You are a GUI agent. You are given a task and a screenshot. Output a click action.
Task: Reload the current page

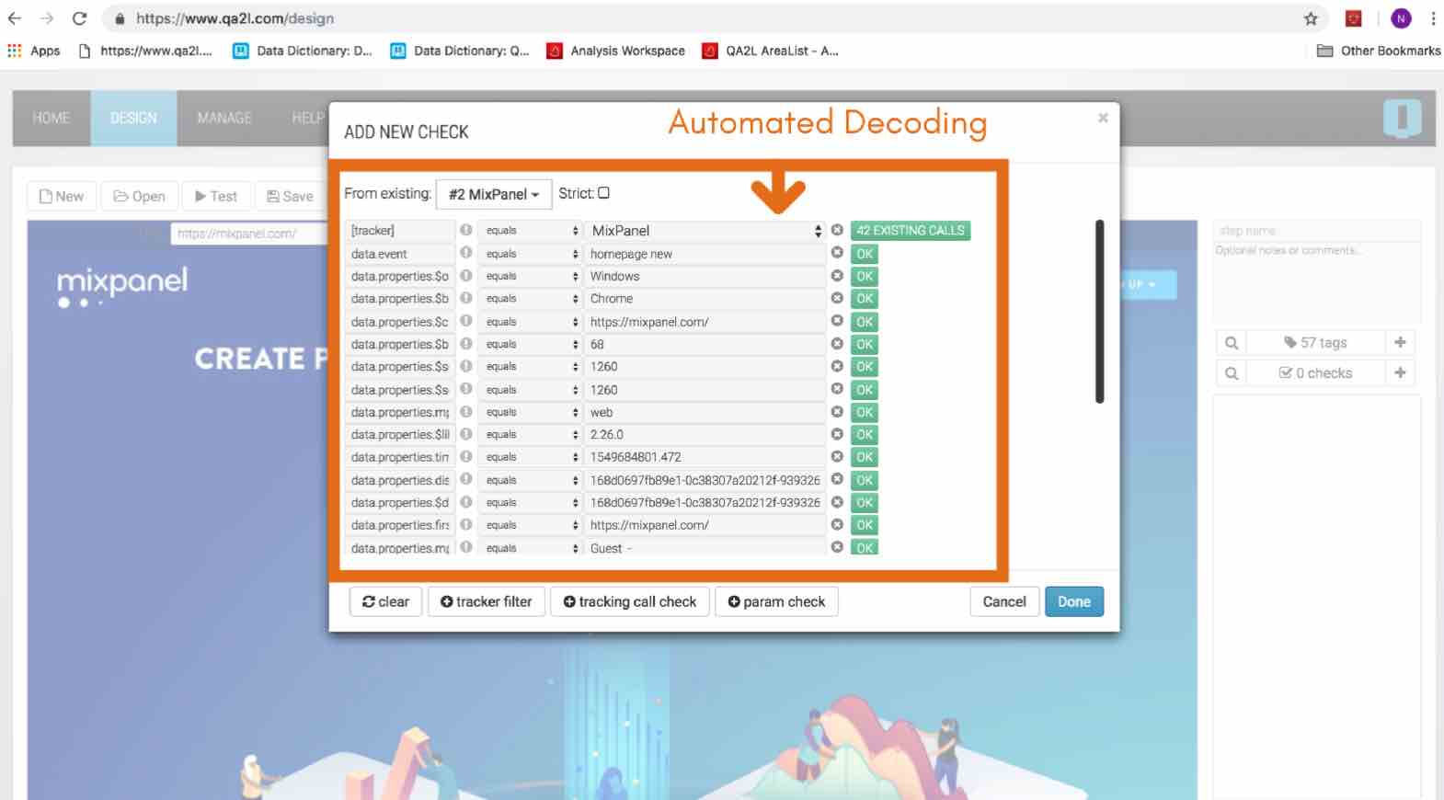pos(80,18)
